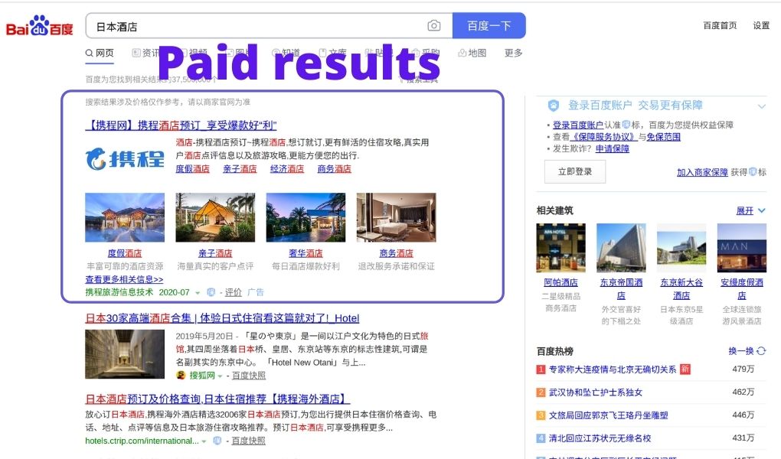Image resolution: width=781 pixels, height=459 pixels.
Task: Click the 申请保障 link
Action: (612, 149)
